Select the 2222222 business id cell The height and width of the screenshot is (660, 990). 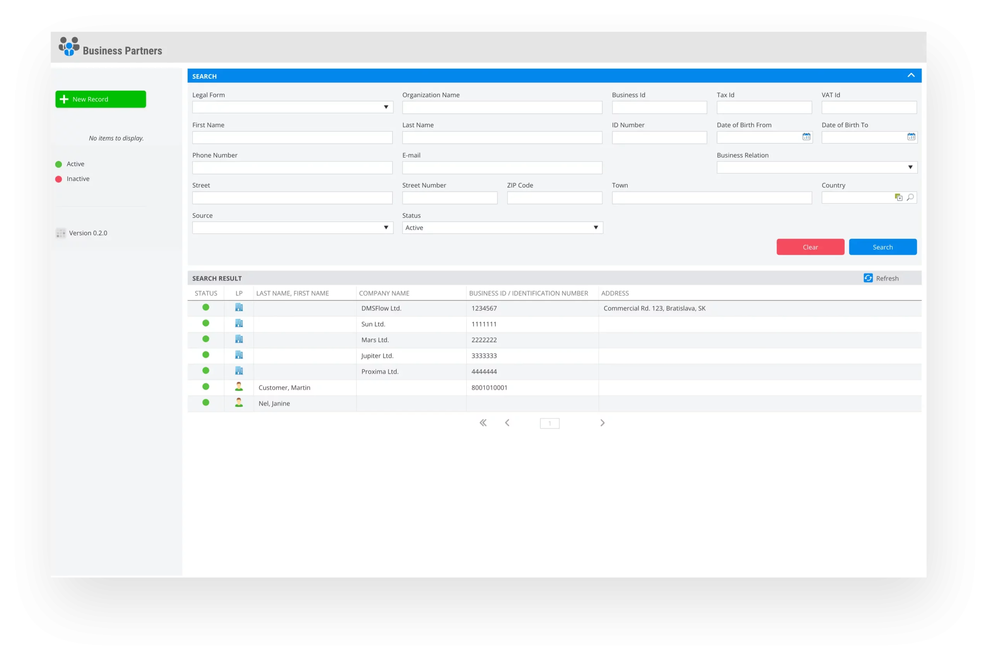[533, 340]
